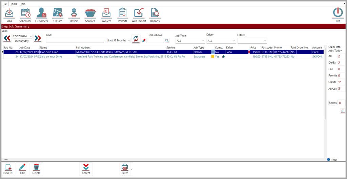Click the New [N] job icon

8,169
